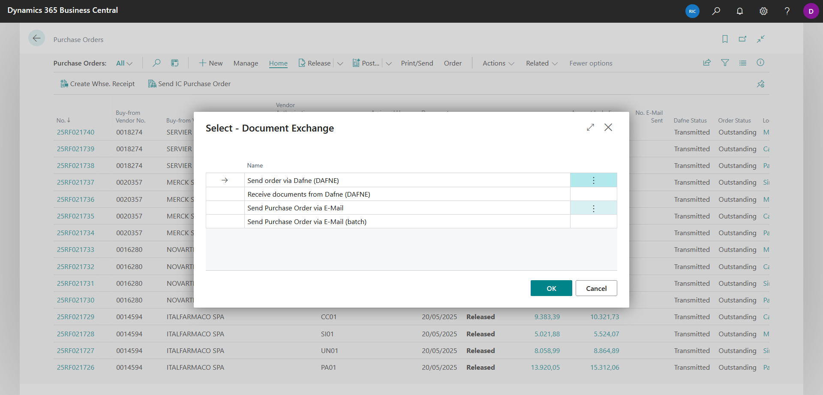
Task: Open the All views dropdown
Action: pos(124,63)
